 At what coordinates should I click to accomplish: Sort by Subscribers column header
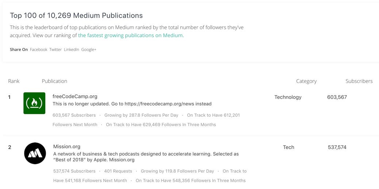[x=359, y=81]
